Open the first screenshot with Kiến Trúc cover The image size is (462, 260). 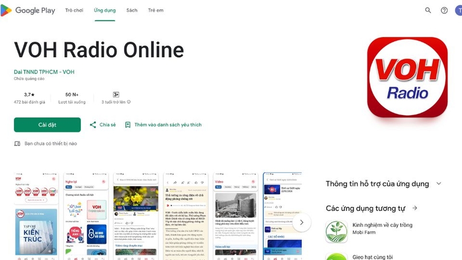tap(36, 216)
